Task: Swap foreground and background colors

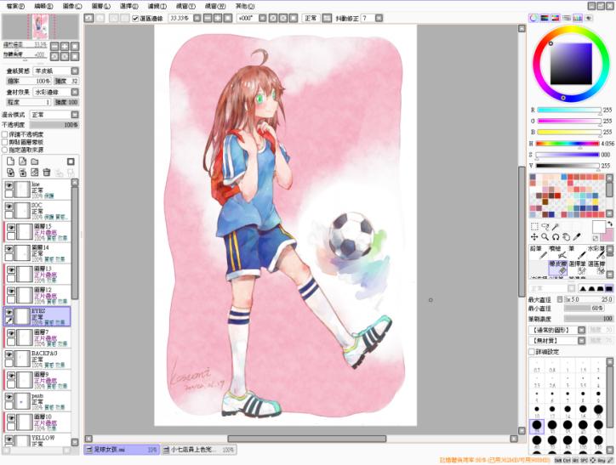Action: (610, 224)
